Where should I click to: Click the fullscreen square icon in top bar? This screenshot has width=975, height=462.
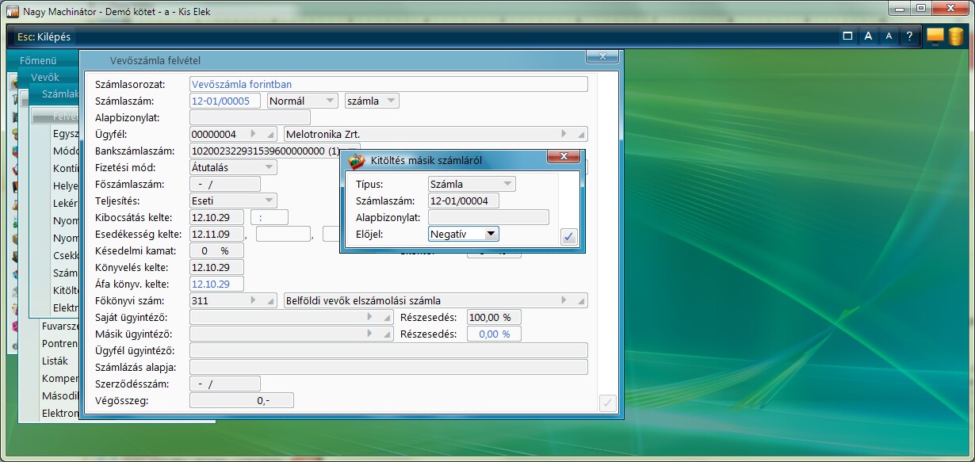(847, 36)
